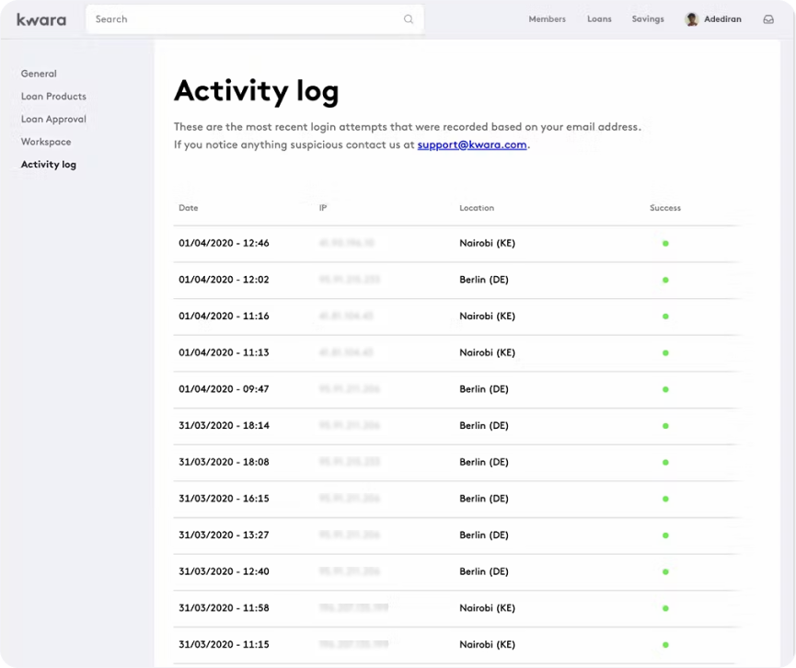Click Adediran's profile avatar
Viewport: 796px width, 668px height.
point(692,18)
